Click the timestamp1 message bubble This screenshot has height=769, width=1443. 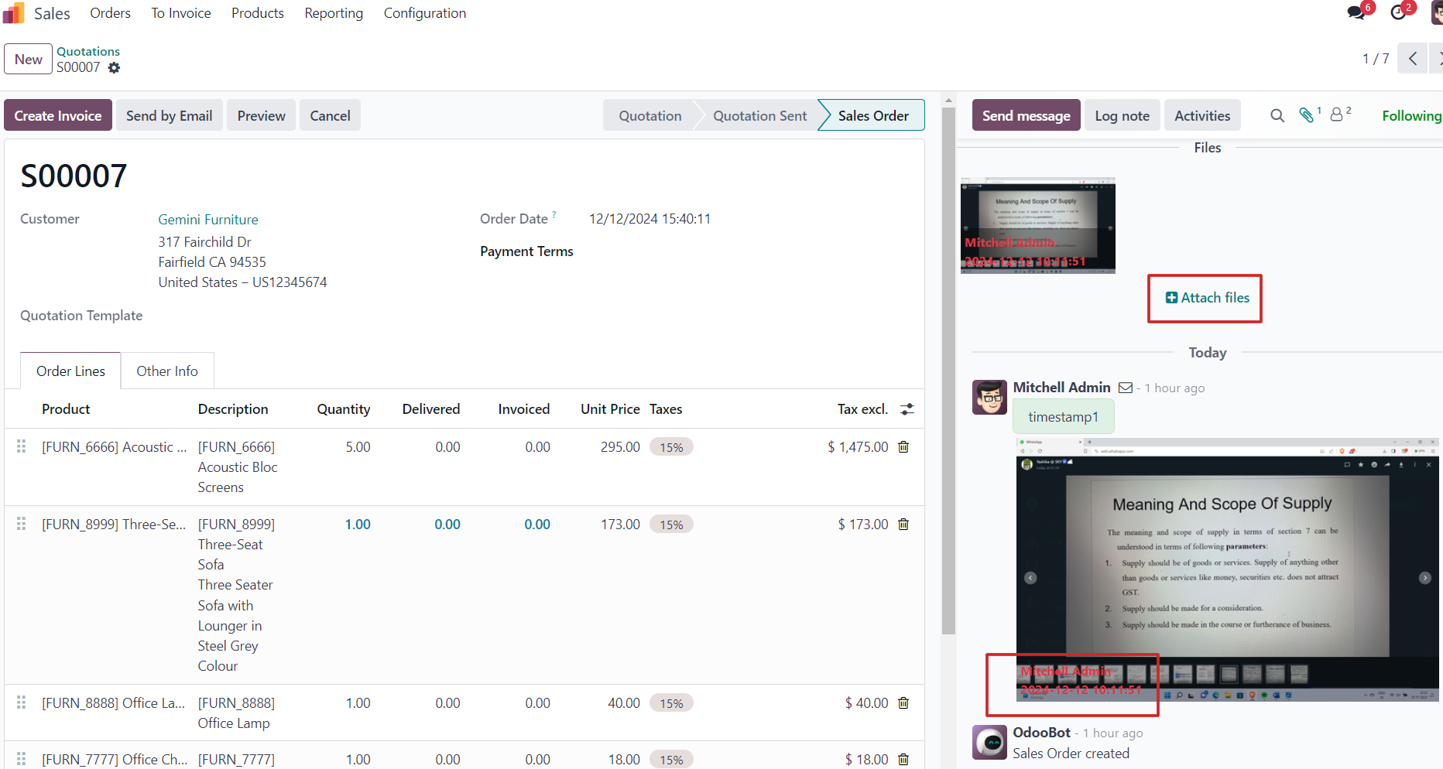pyautogui.click(x=1063, y=417)
